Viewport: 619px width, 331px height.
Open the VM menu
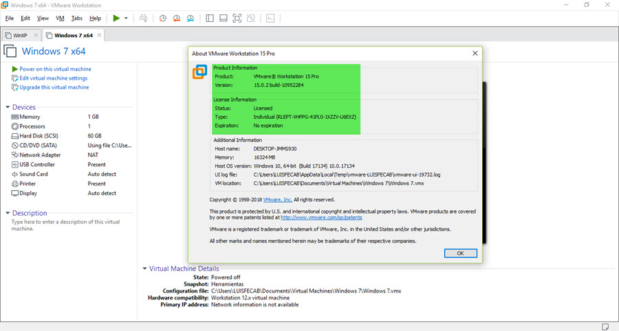[x=60, y=18]
